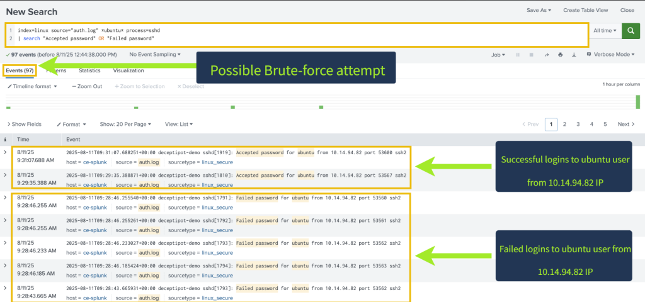Switch to the Statistics tab
The image size is (645, 302).
(x=89, y=70)
